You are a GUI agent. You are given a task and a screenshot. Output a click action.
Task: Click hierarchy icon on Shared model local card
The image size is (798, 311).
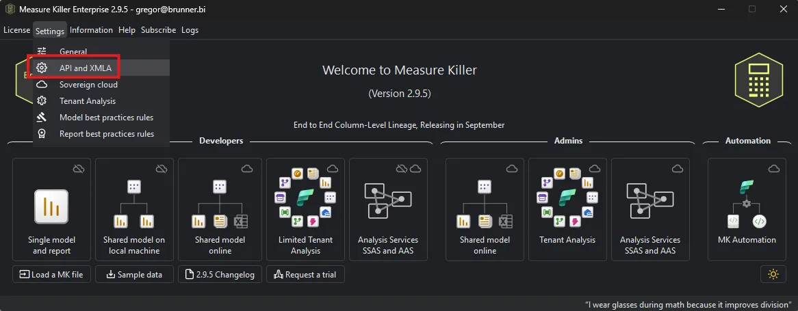[134, 204]
